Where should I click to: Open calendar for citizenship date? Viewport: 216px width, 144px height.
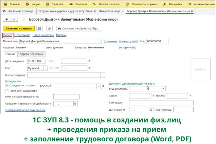(75, 104)
